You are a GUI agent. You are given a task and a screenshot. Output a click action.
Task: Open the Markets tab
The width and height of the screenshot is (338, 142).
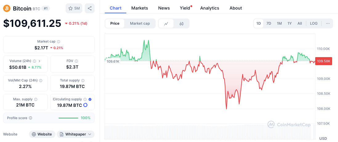coord(140,8)
